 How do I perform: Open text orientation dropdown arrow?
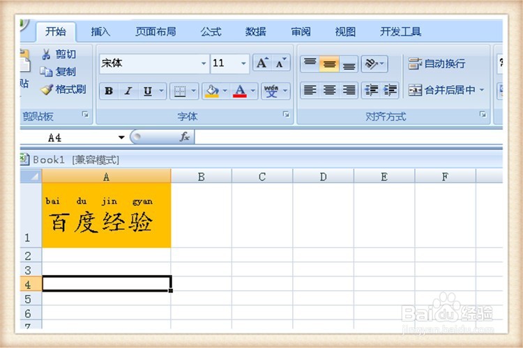[x=382, y=63]
